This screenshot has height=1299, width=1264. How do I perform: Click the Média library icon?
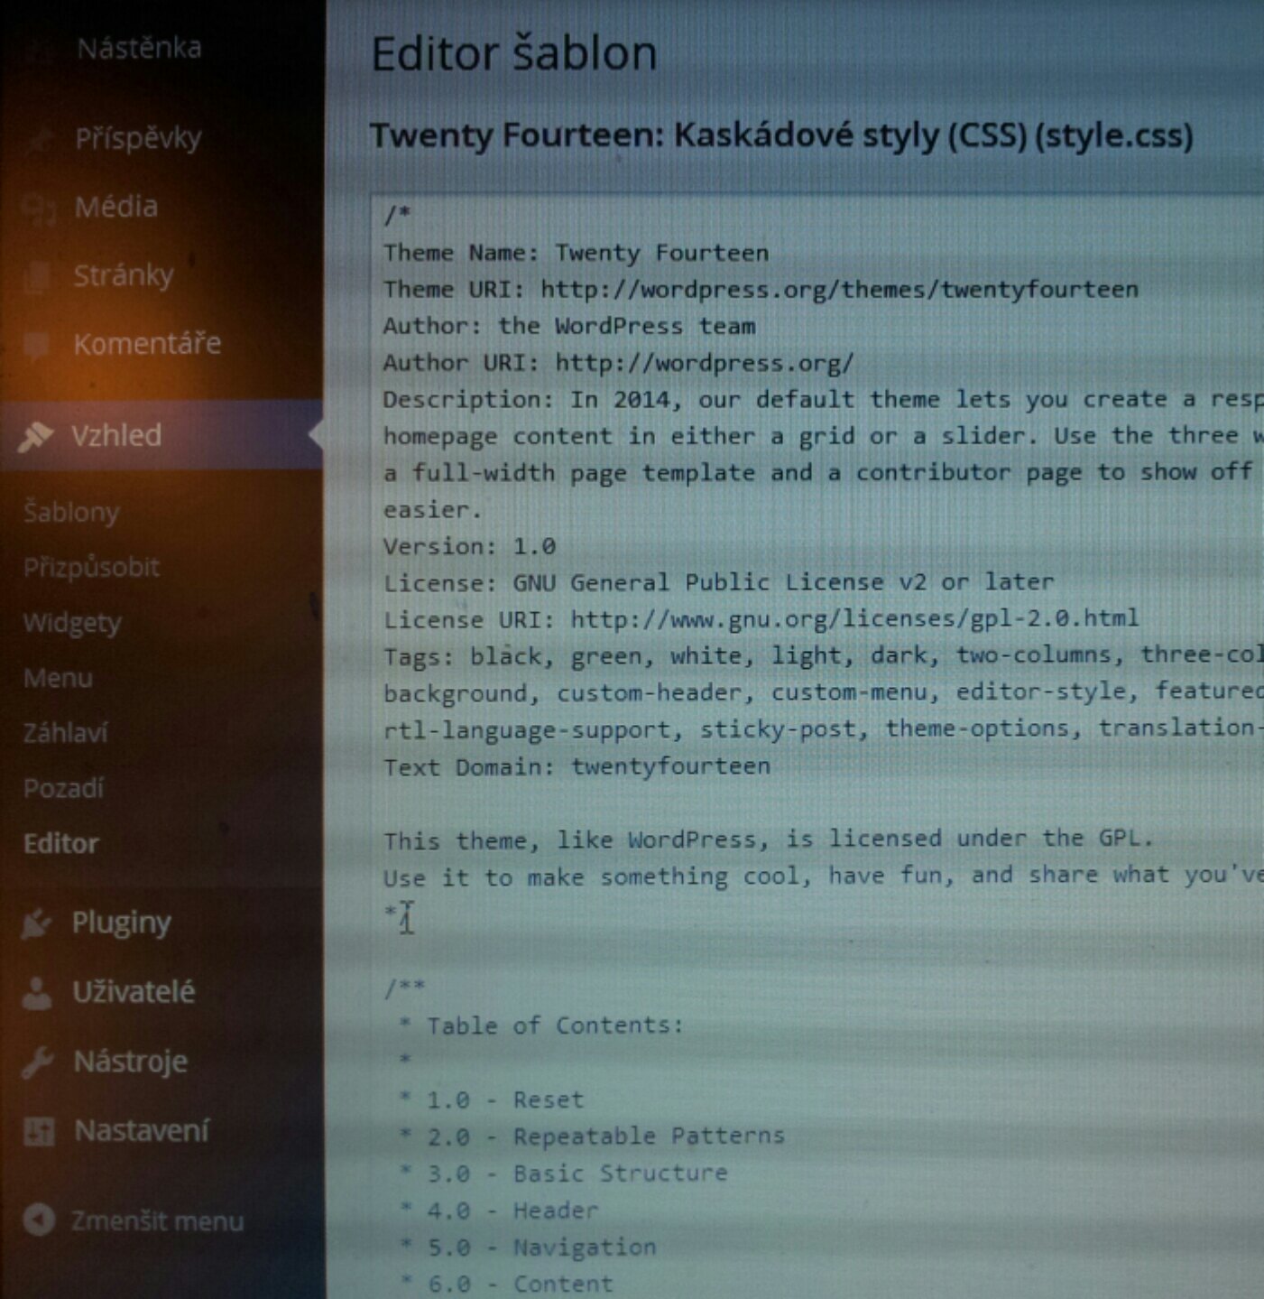coord(38,208)
